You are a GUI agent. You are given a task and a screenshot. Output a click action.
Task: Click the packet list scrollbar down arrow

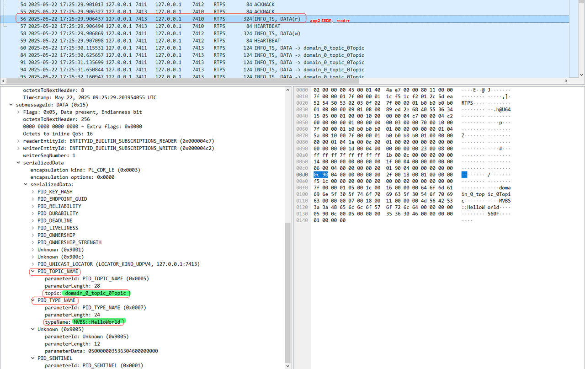click(581, 75)
